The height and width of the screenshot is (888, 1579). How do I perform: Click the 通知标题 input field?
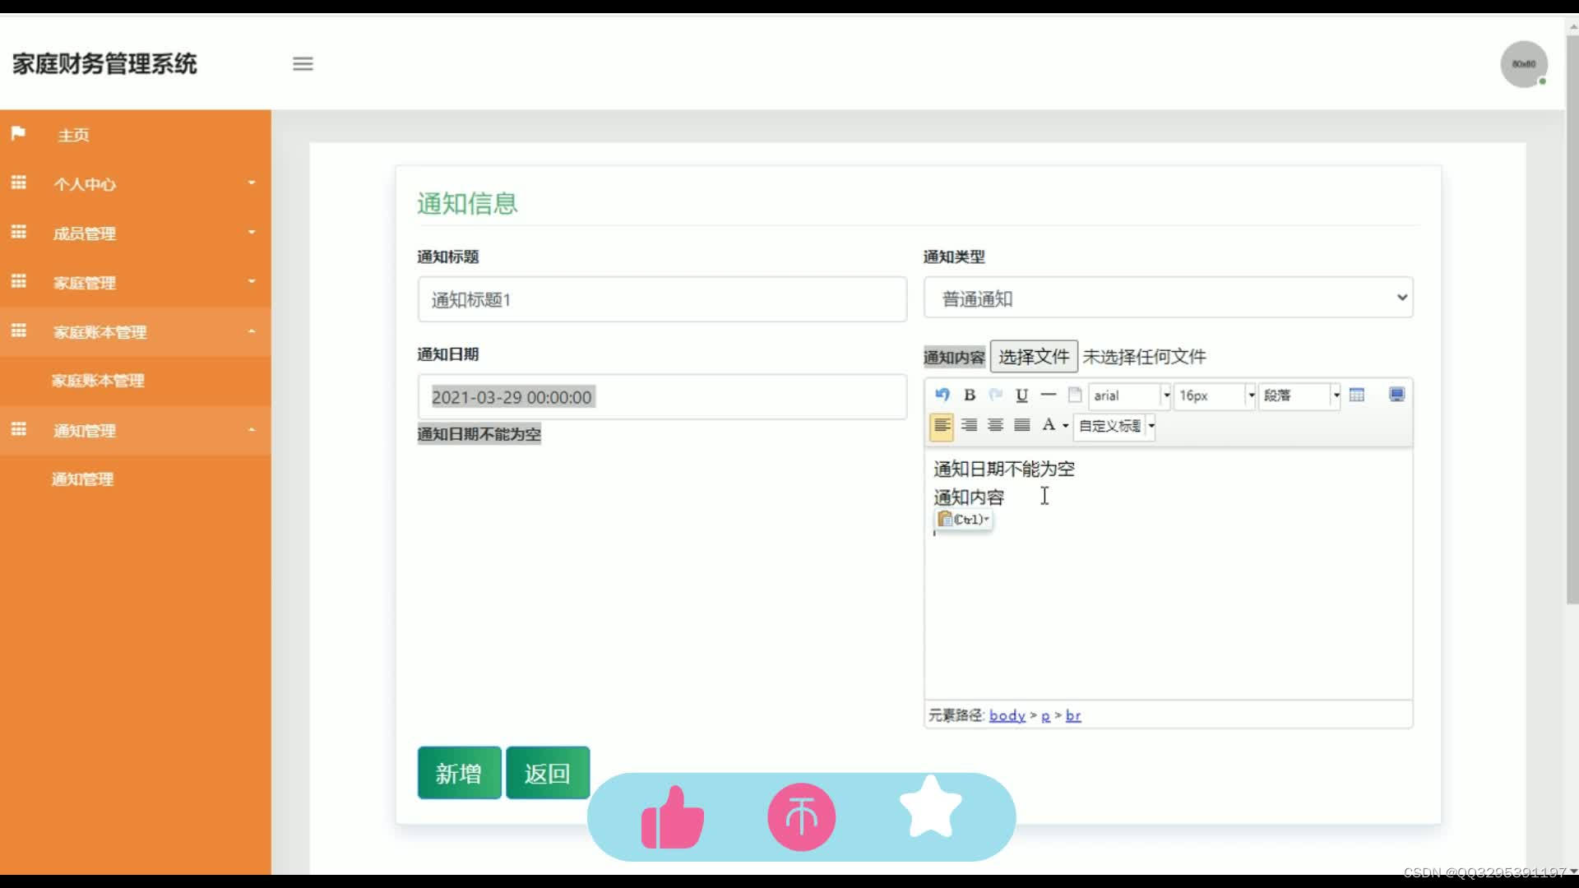662,299
